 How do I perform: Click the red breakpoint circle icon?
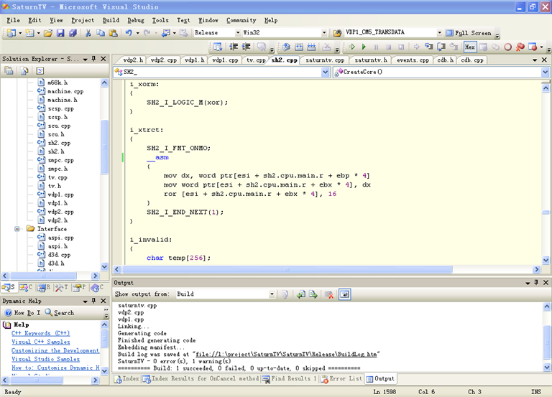(507, 47)
